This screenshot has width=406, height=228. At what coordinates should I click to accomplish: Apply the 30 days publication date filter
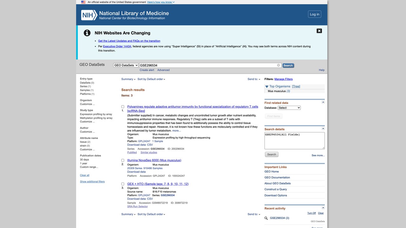(84, 160)
